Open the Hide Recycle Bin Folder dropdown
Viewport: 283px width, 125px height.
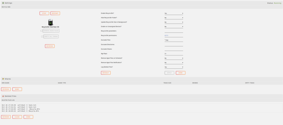tap(174, 18)
